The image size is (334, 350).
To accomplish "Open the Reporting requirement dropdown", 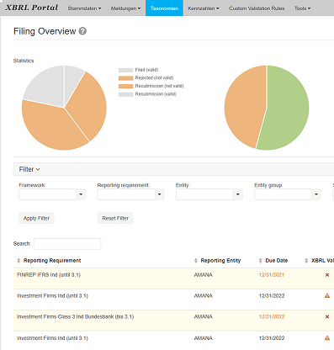I will (159, 194).
